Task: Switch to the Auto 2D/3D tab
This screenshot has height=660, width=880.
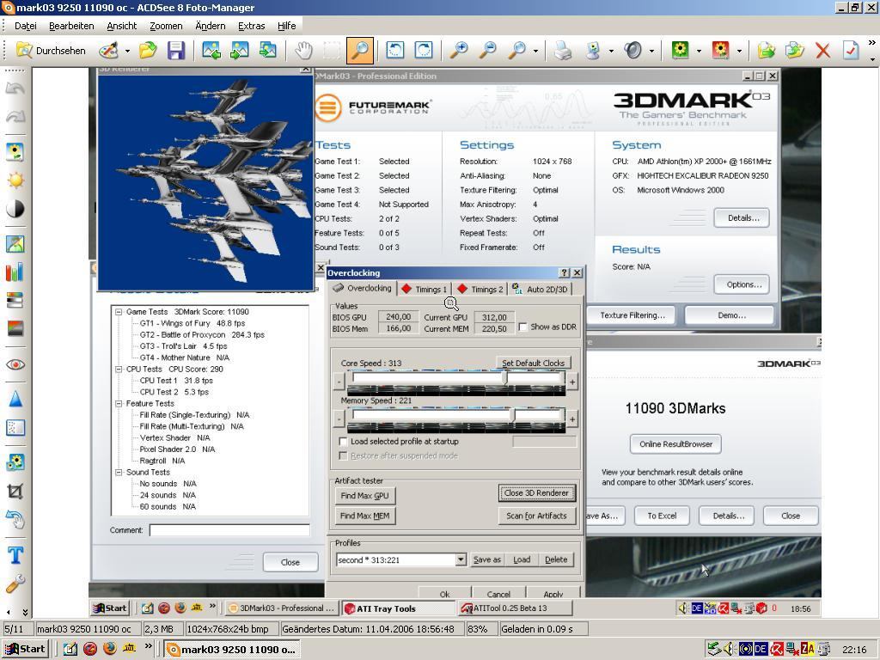Action: pos(541,289)
